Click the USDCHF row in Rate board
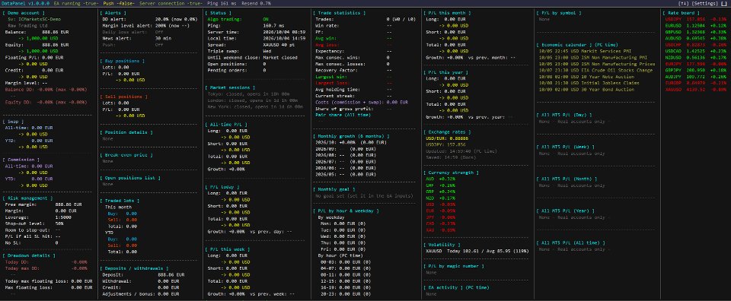 click(697, 45)
